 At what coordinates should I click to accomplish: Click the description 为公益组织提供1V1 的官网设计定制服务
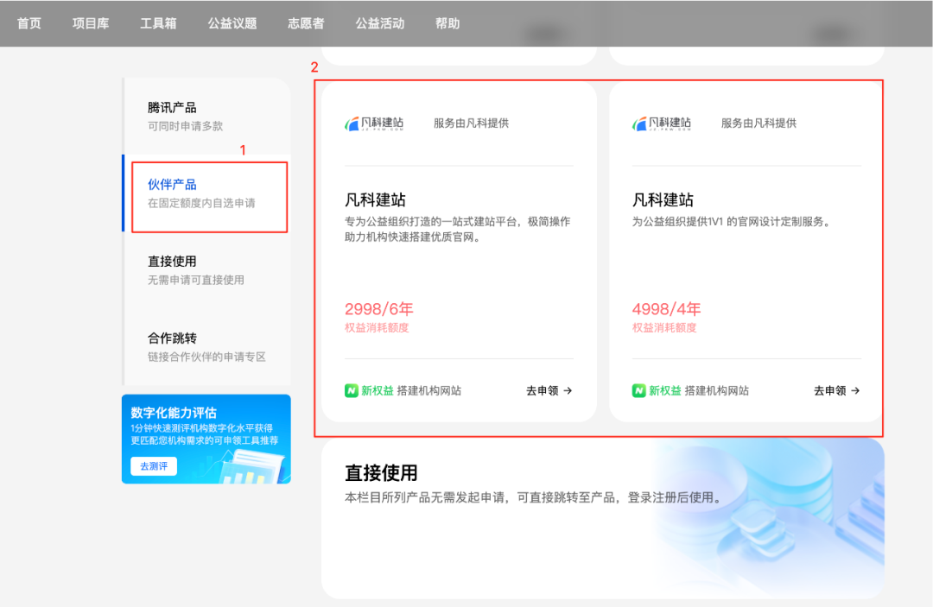[x=731, y=222]
